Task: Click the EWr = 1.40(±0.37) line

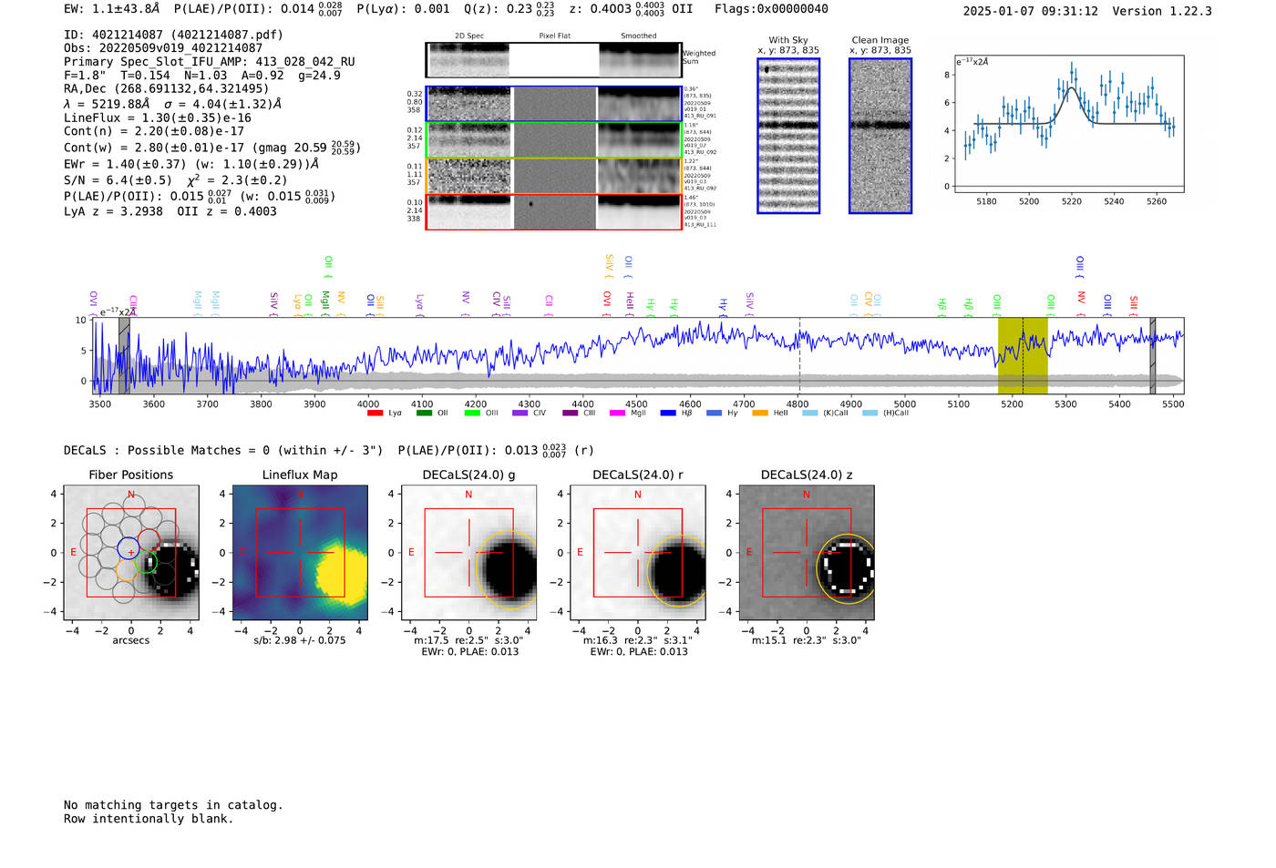Action: [191, 164]
